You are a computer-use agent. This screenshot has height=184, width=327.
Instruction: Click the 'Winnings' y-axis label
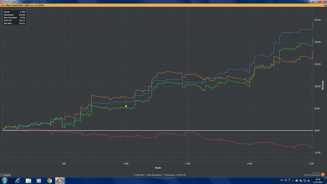tap(323, 85)
